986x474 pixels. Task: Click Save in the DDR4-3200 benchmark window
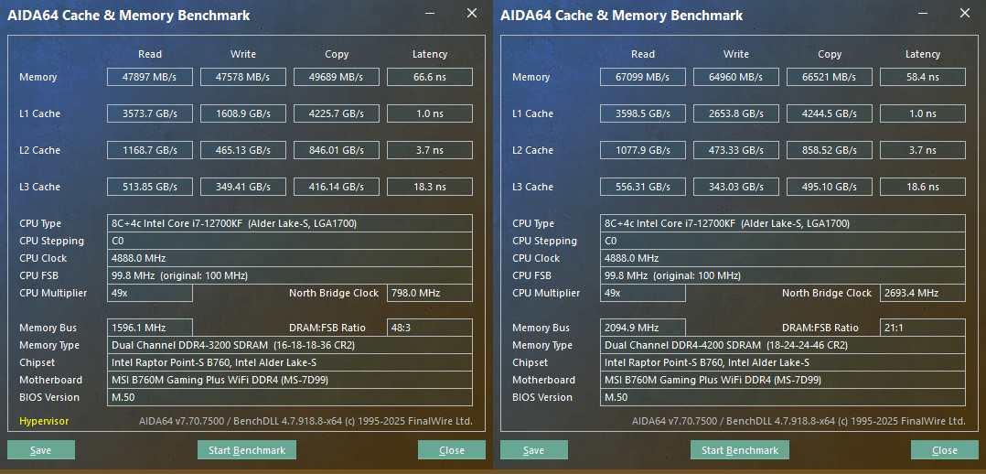pos(41,450)
